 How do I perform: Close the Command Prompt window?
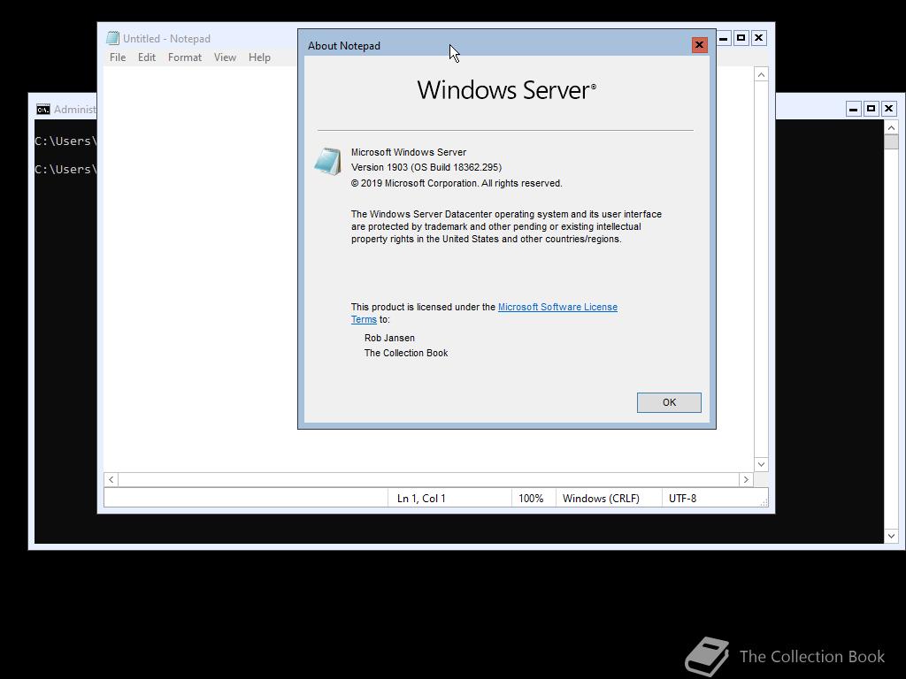point(888,109)
